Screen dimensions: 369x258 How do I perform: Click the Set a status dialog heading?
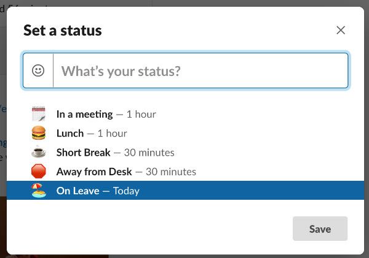pyautogui.click(x=63, y=31)
